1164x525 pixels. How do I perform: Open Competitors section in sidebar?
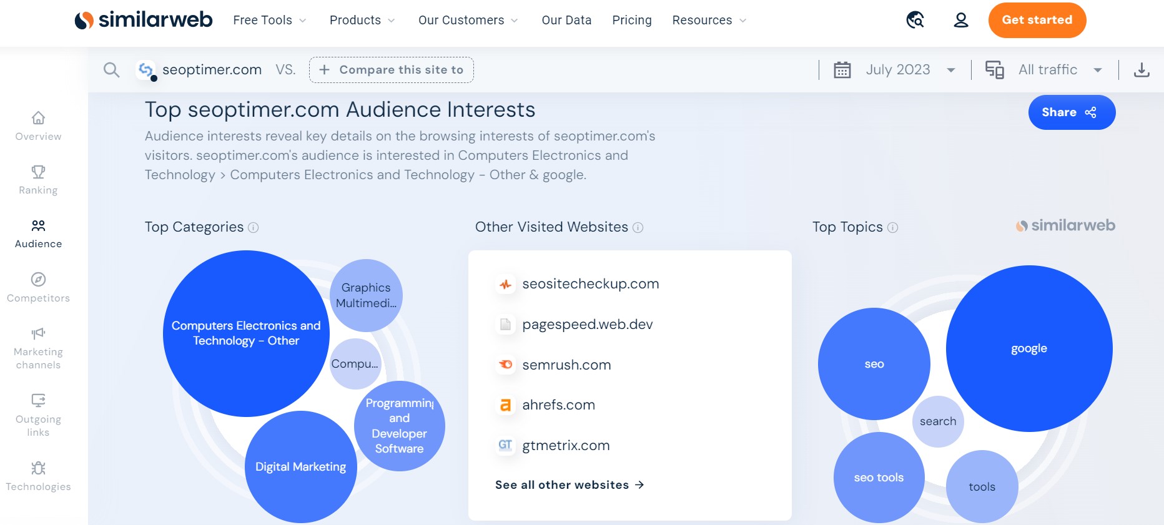[x=38, y=288]
